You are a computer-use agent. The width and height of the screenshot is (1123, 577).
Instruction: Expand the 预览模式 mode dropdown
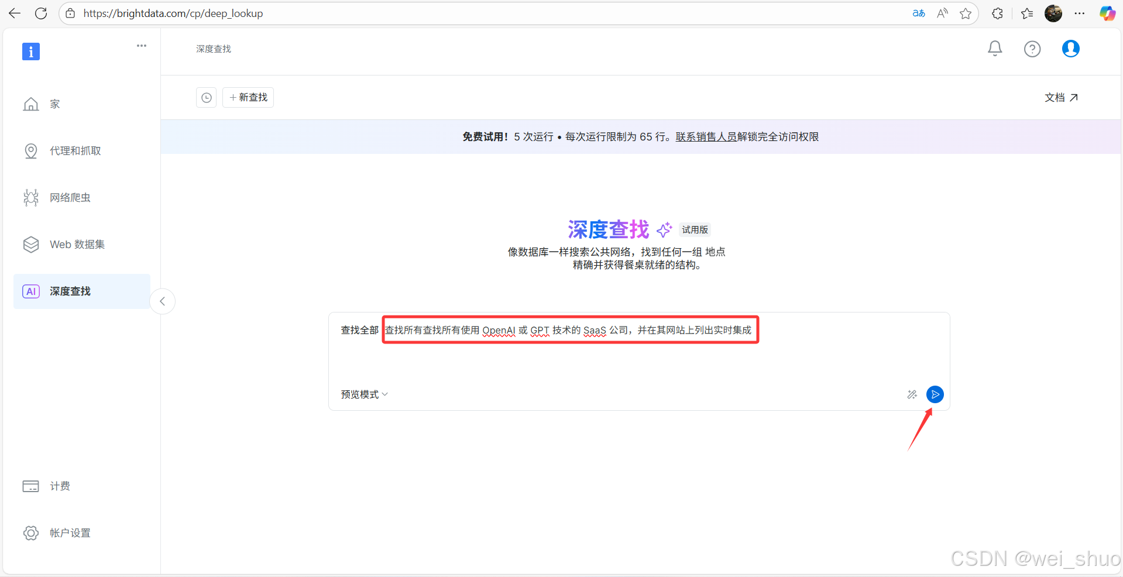(x=365, y=394)
